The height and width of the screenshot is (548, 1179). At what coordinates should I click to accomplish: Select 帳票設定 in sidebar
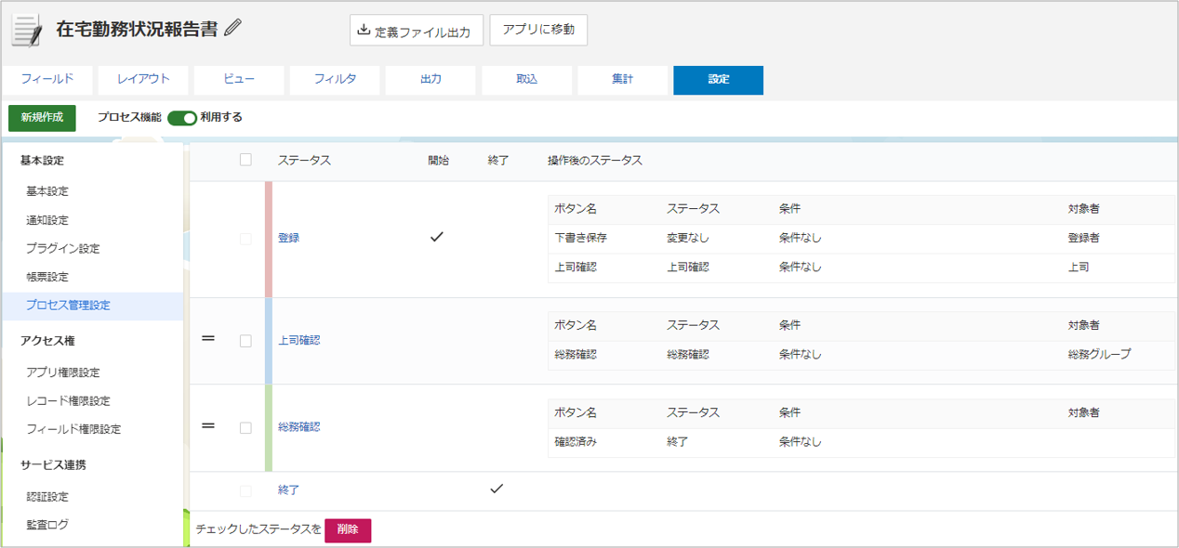click(x=93, y=278)
